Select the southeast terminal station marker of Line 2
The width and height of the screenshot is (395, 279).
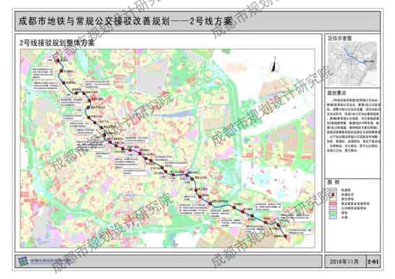point(285,236)
